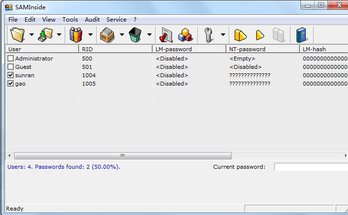Expand the trash bin dropdown arrow
348x215 pixels.
click(149, 34)
